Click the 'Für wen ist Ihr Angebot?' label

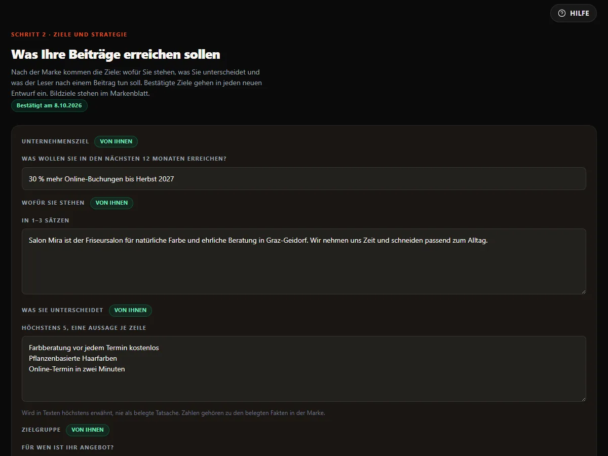tap(68, 447)
